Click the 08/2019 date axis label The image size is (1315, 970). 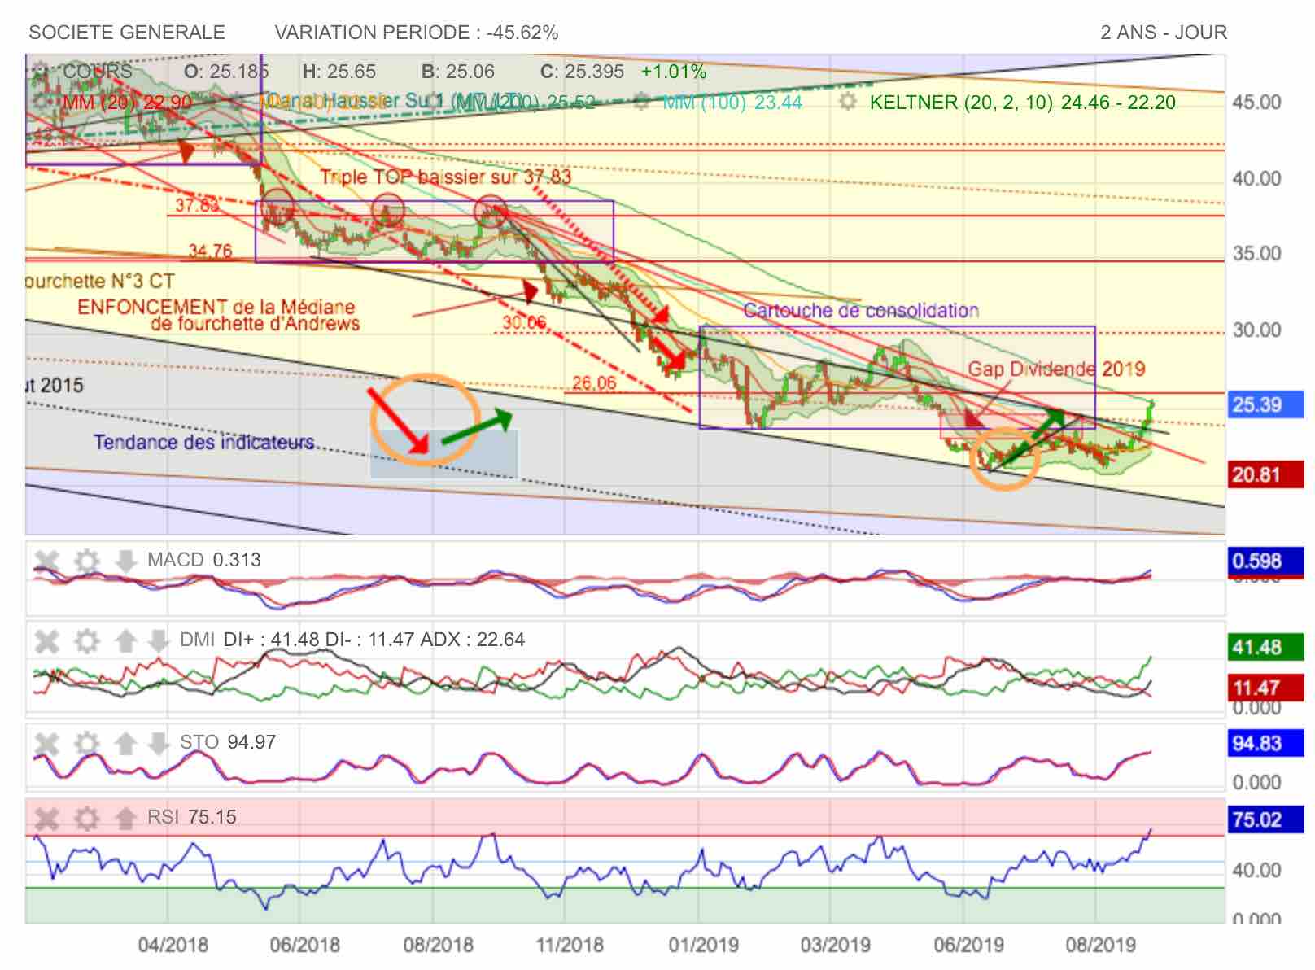[1100, 946]
